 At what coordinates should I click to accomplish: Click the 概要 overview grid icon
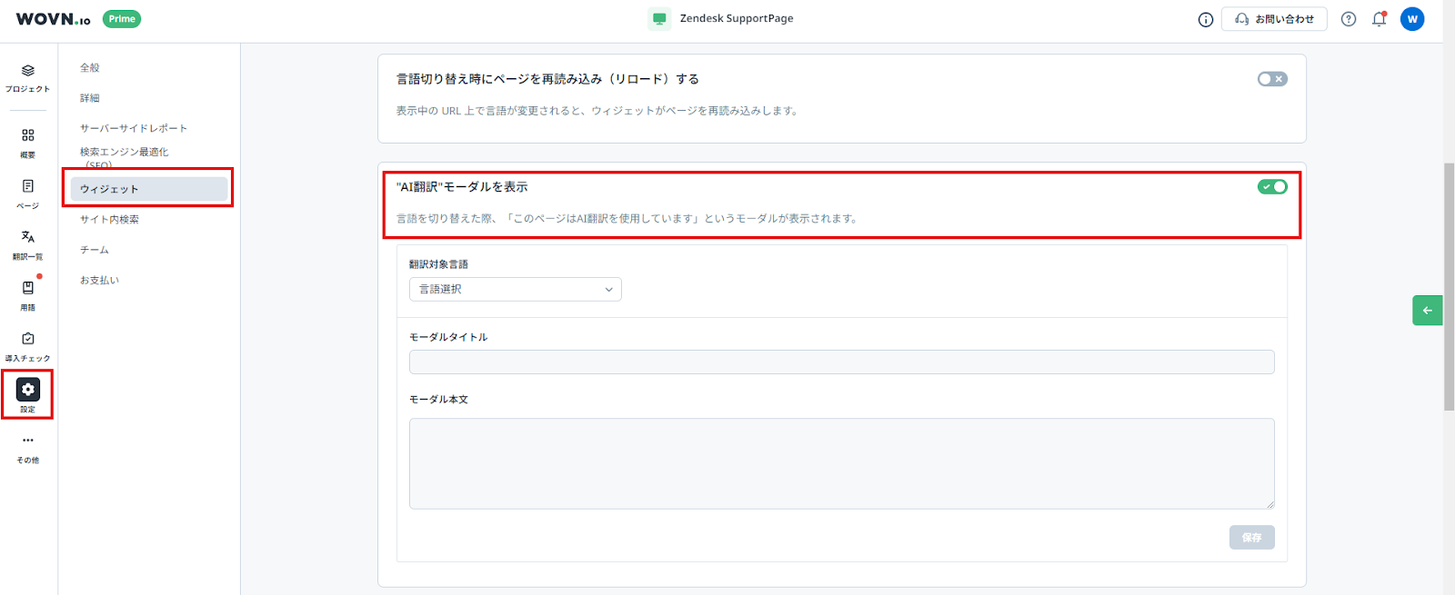(x=27, y=141)
